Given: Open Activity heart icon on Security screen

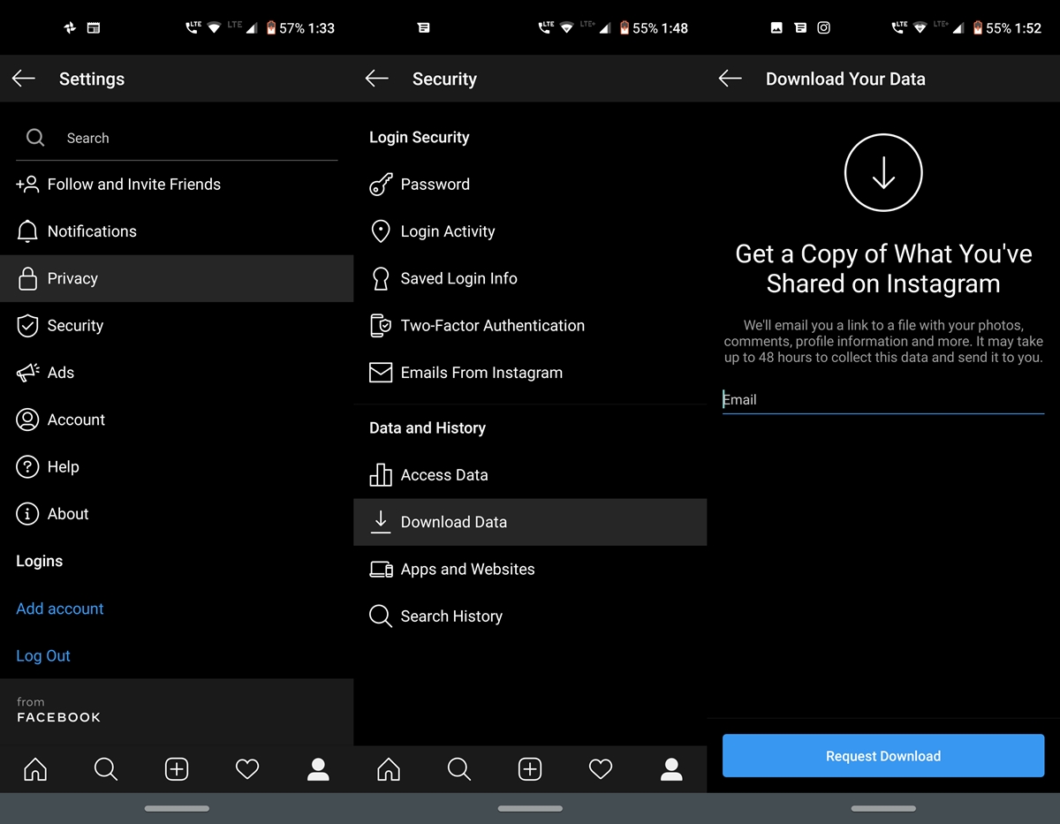Looking at the screenshot, I should pos(601,769).
